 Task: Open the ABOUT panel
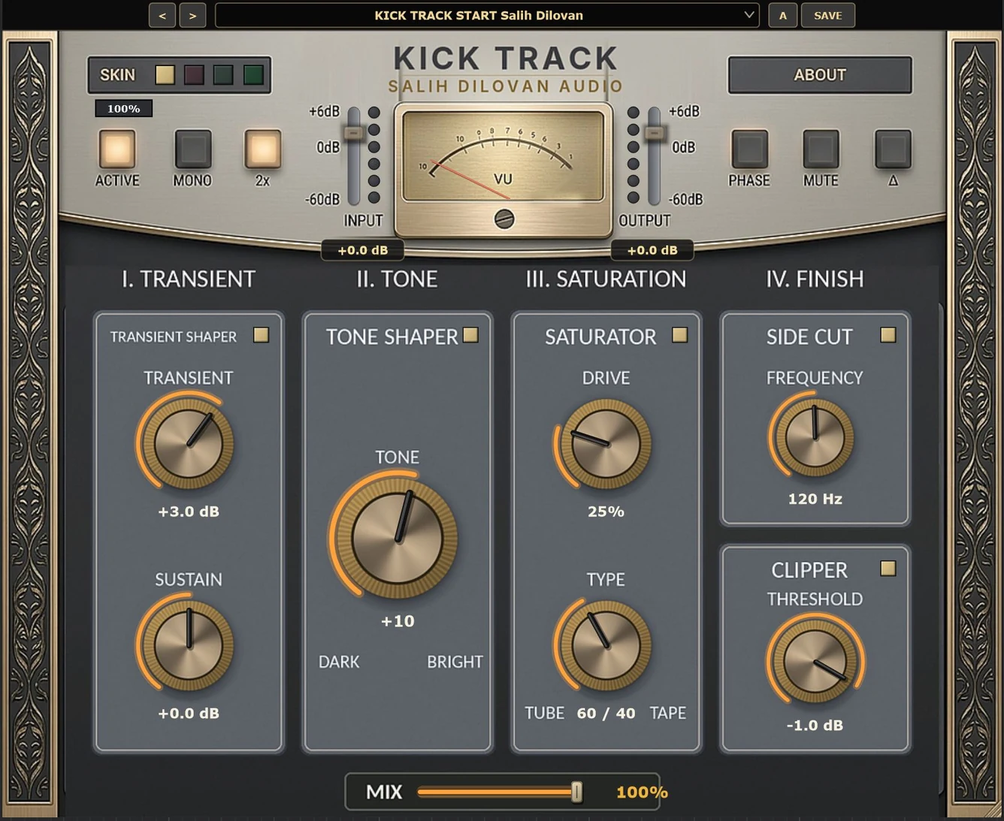point(820,74)
